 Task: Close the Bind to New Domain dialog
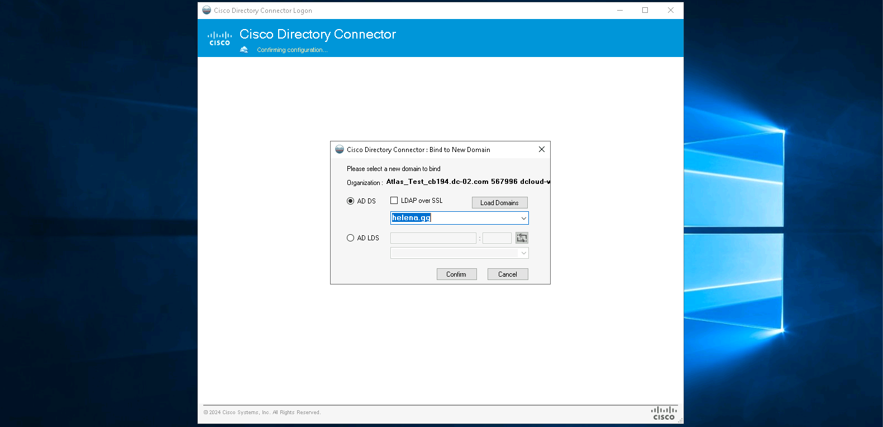(541, 149)
